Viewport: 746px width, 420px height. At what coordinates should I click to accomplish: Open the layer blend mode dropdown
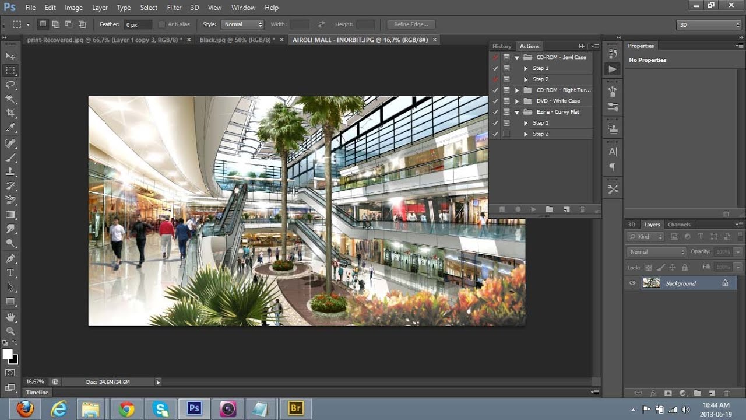(x=657, y=252)
